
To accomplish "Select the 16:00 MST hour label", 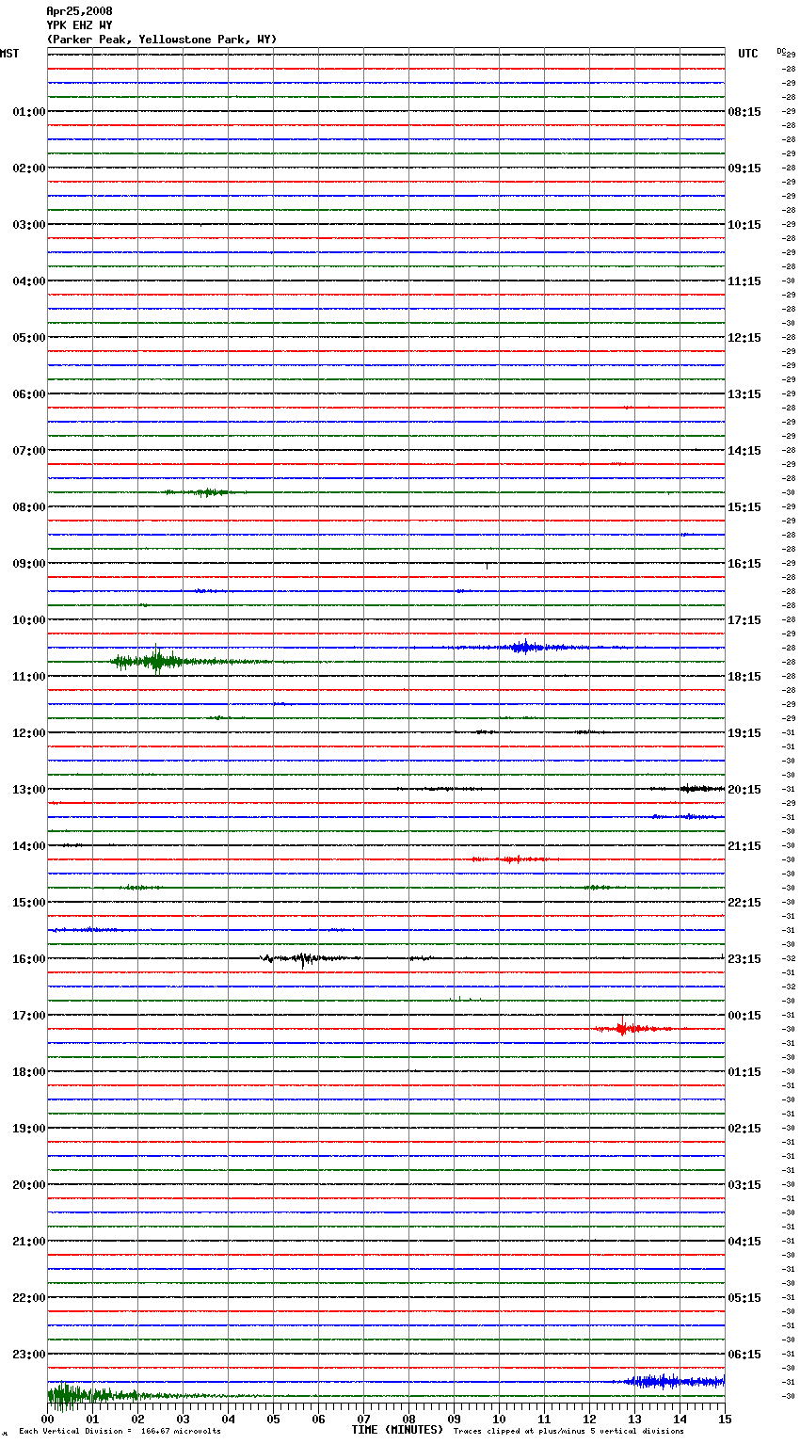I will tap(29, 959).
